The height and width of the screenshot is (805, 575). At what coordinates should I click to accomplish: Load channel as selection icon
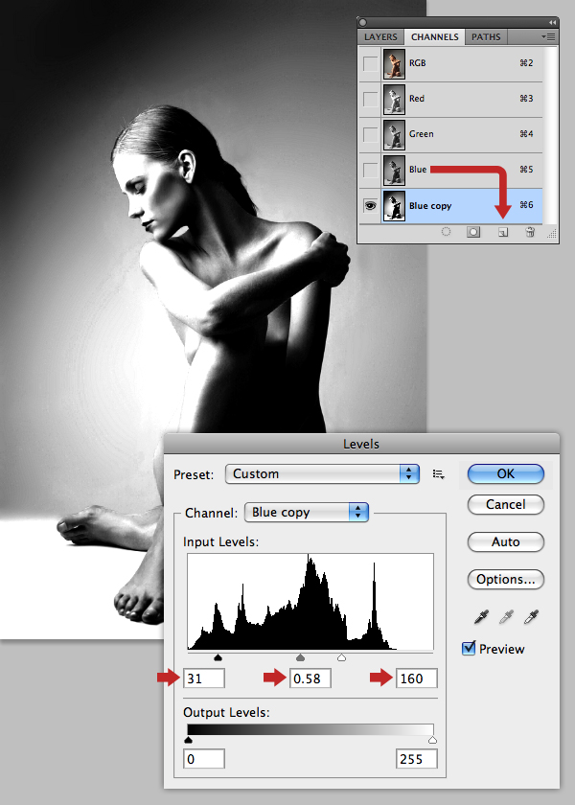(x=447, y=232)
